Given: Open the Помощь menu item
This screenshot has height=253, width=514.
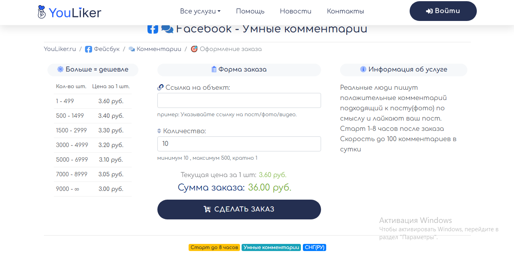Looking at the screenshot, I should pos(250,11).
